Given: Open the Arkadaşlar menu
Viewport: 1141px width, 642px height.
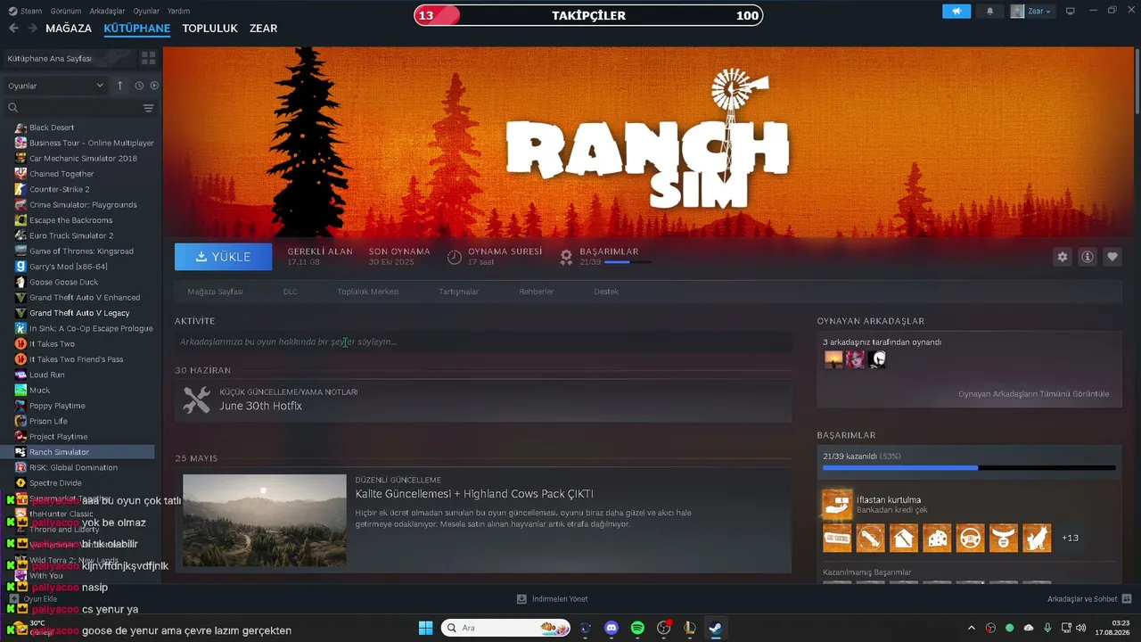Looking at the screenshot, I should point(108,11).
